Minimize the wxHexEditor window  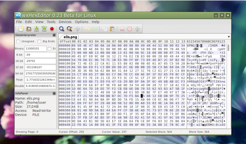click(216, 15)
